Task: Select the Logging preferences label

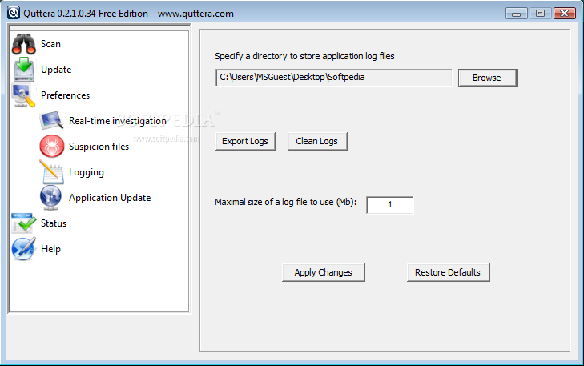Action: tap(87, 172)
